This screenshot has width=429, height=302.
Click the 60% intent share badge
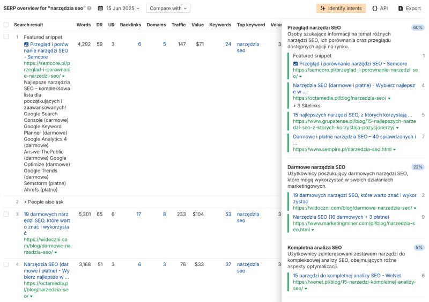[x=418, y=28]
